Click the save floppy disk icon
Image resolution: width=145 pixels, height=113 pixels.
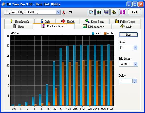[106, 12]
